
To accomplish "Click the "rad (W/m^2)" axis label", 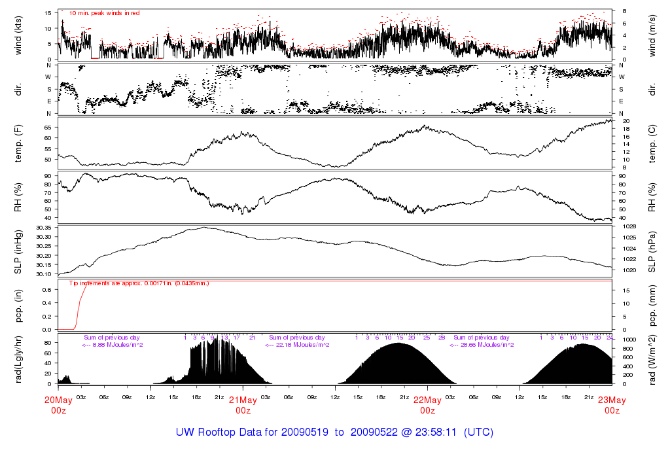I will [x=652, y=360].
